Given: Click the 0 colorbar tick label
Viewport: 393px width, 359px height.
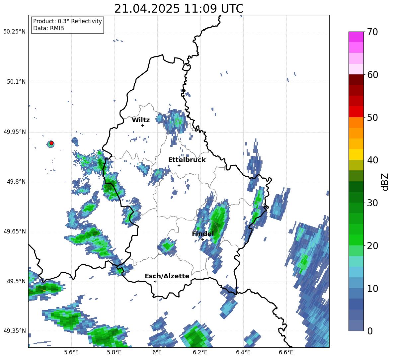Looking at the screenshot, I should pyautogui.click(x=370, y=331).
